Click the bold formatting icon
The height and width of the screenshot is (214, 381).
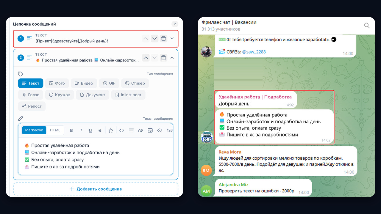pyautogui.click(x=71, y=130)
